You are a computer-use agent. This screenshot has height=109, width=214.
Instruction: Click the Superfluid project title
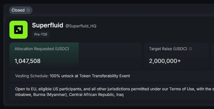[47, 25]
